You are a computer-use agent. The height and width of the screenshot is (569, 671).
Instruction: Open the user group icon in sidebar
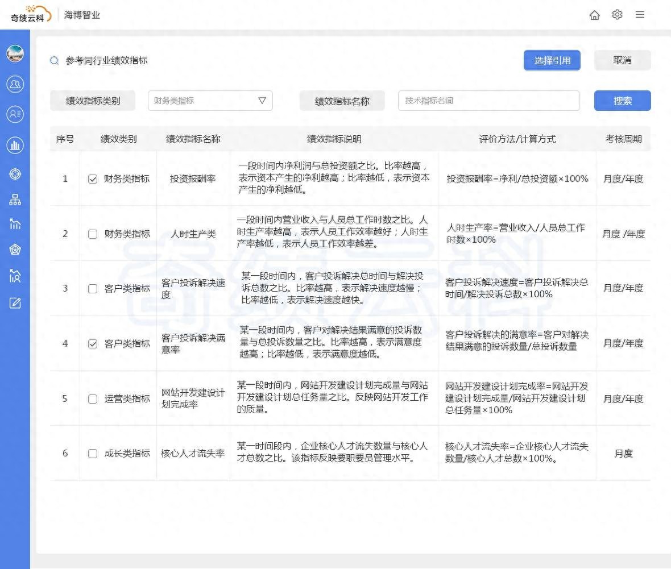pos(15,84)
